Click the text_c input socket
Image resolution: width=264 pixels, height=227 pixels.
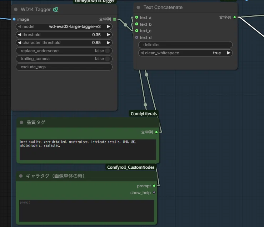pyautogui.click(x=137, y=31)
